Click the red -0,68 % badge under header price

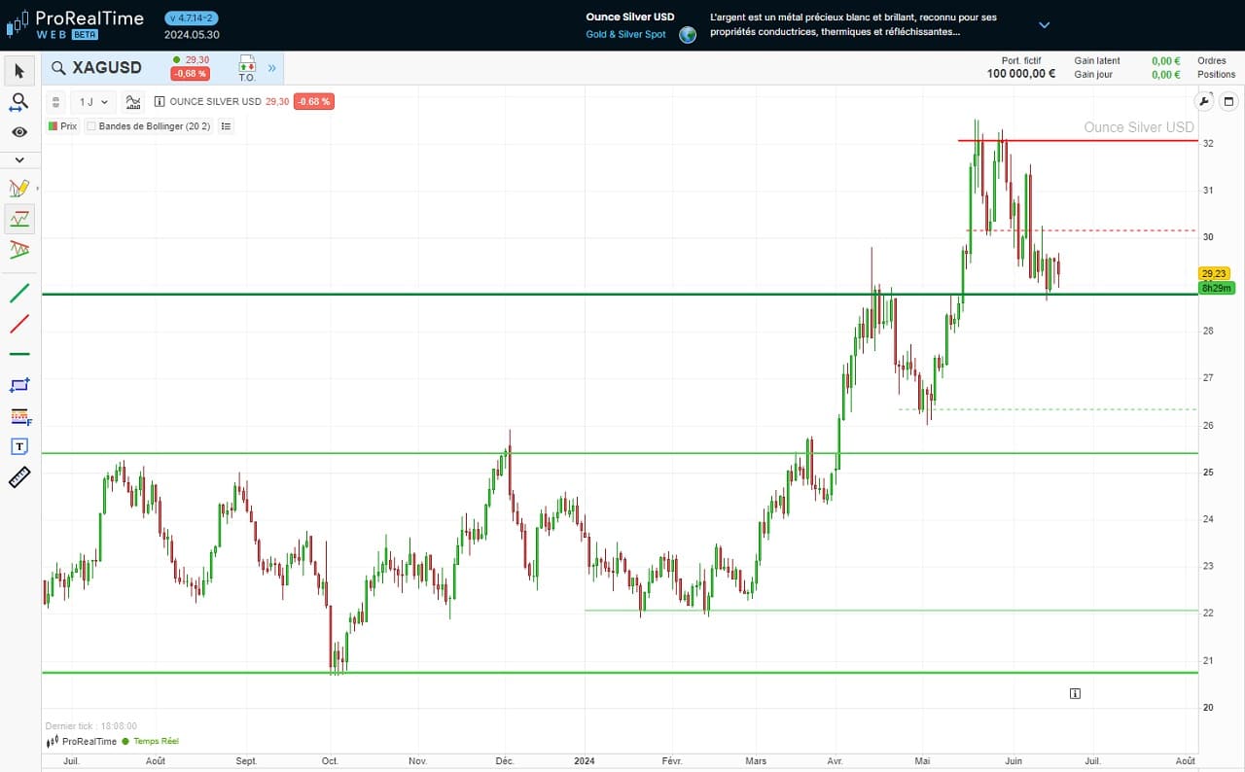tap(190, 75)
